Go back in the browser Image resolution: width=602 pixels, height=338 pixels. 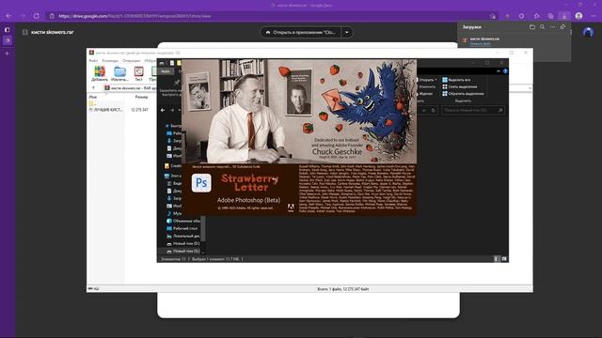[x=8, y=16]
